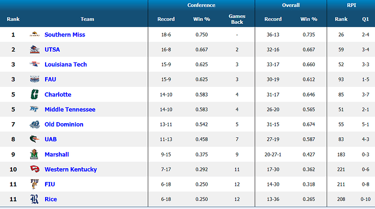This screenshot has height=209, width=375.
Task: Click the FIU panther logo
Action: coord(34,184)
